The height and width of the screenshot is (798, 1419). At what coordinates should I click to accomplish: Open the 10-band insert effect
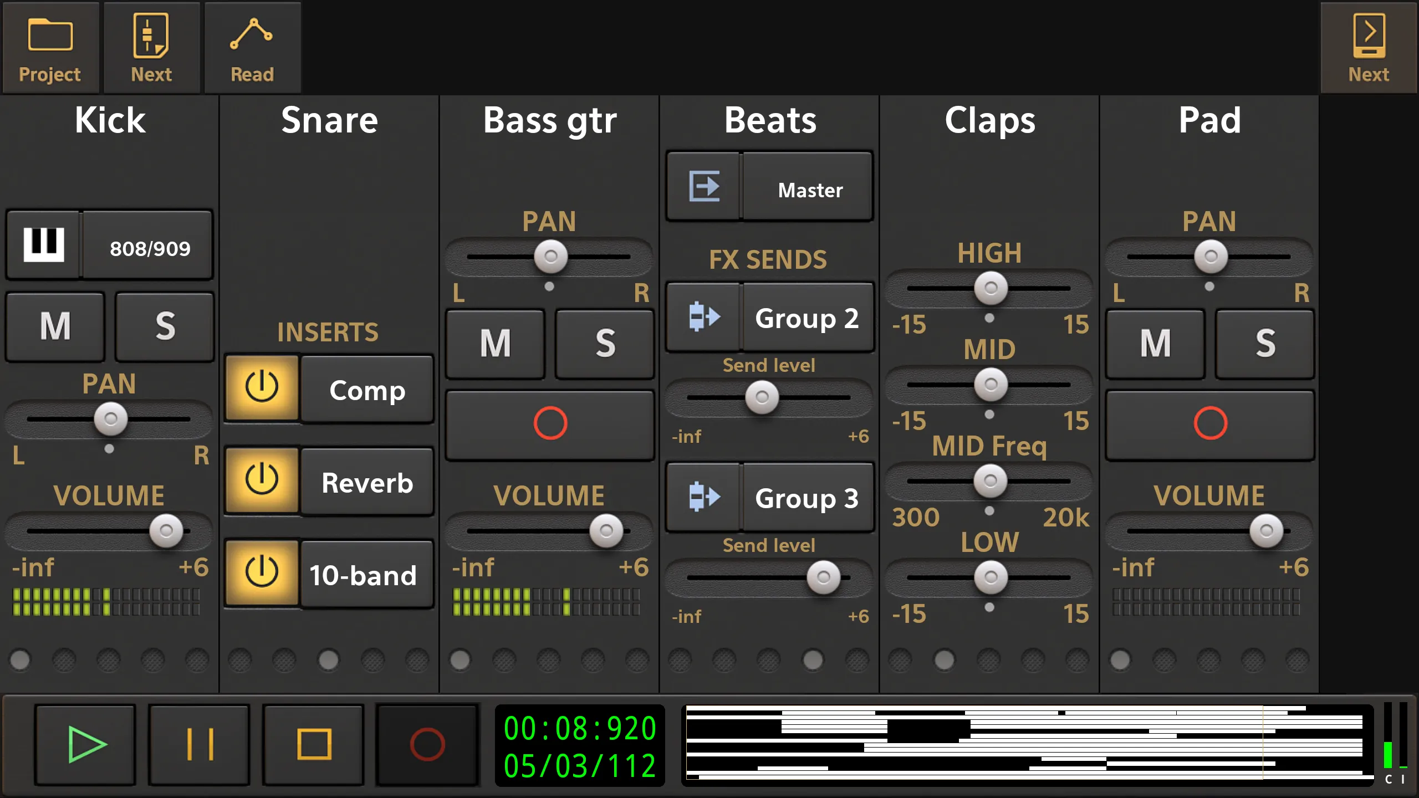(x=367, y=575)
